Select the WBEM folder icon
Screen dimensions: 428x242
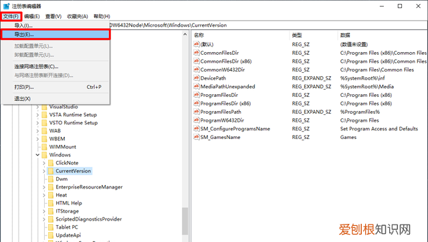coord(44,139)
